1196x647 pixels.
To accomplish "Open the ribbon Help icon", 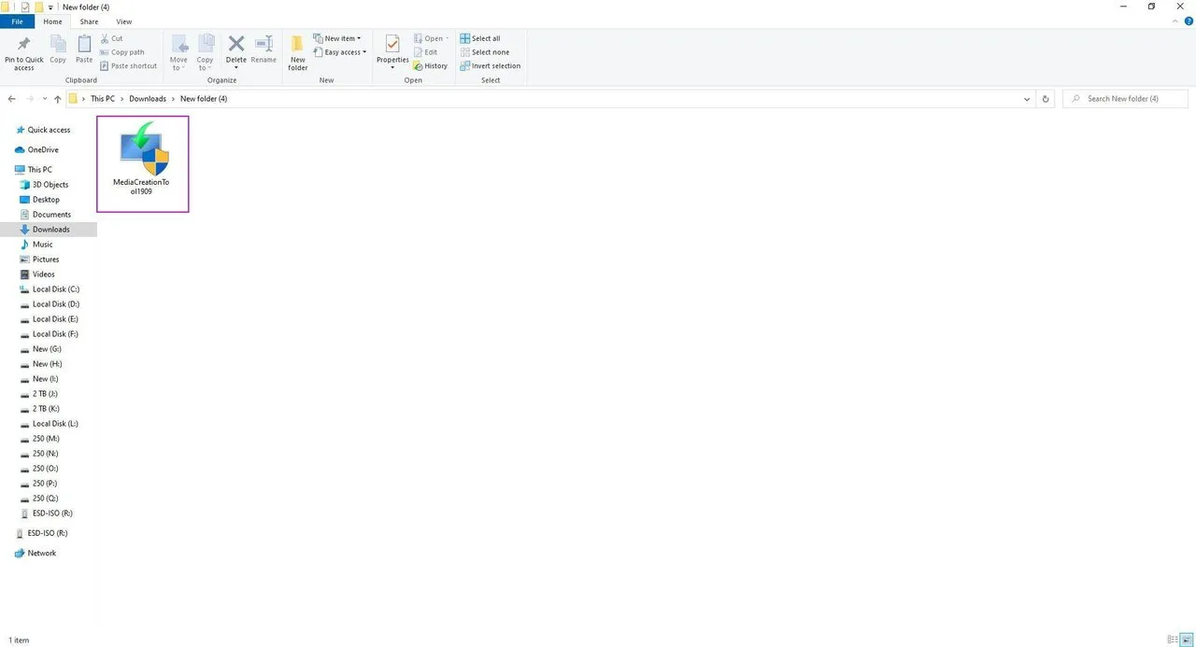I will click(1189, 21).
